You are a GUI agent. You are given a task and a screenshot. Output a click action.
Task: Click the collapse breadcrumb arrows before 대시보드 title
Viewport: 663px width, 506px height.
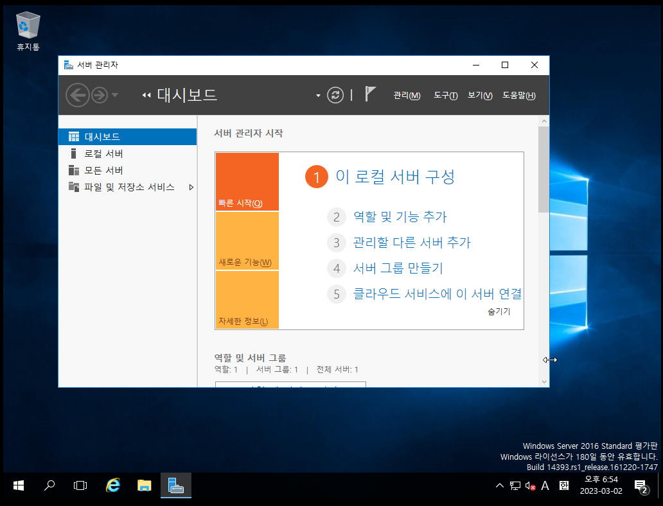[146, 96]
